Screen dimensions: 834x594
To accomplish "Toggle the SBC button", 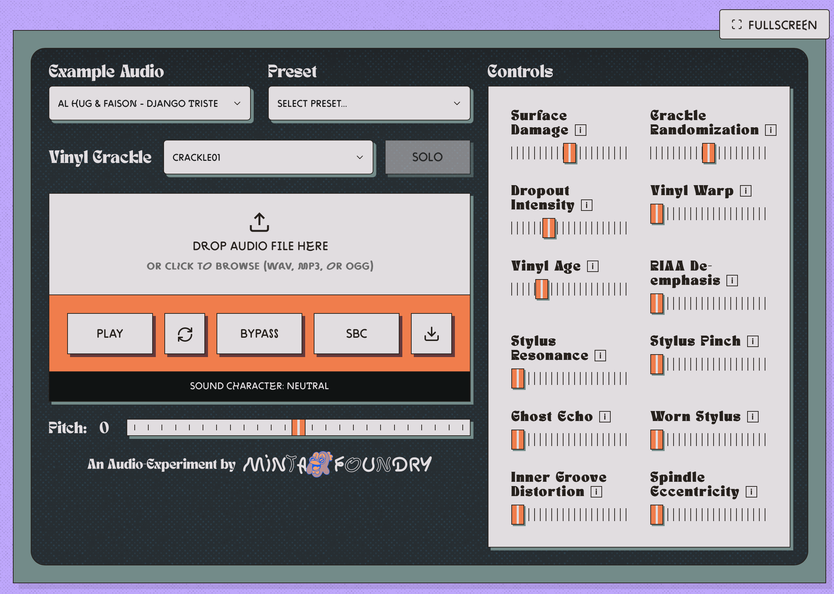I will point(357,333).
